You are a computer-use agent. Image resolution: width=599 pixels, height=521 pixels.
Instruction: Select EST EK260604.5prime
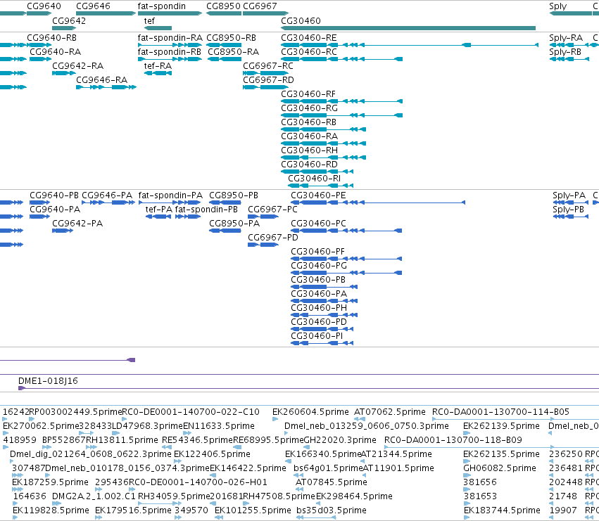pyautogui.click(x=310, y=412)
